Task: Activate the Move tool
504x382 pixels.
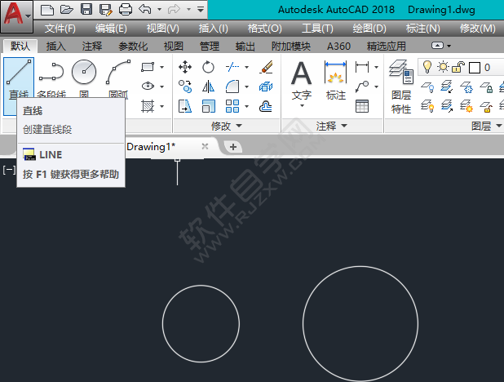Action: 185,67
